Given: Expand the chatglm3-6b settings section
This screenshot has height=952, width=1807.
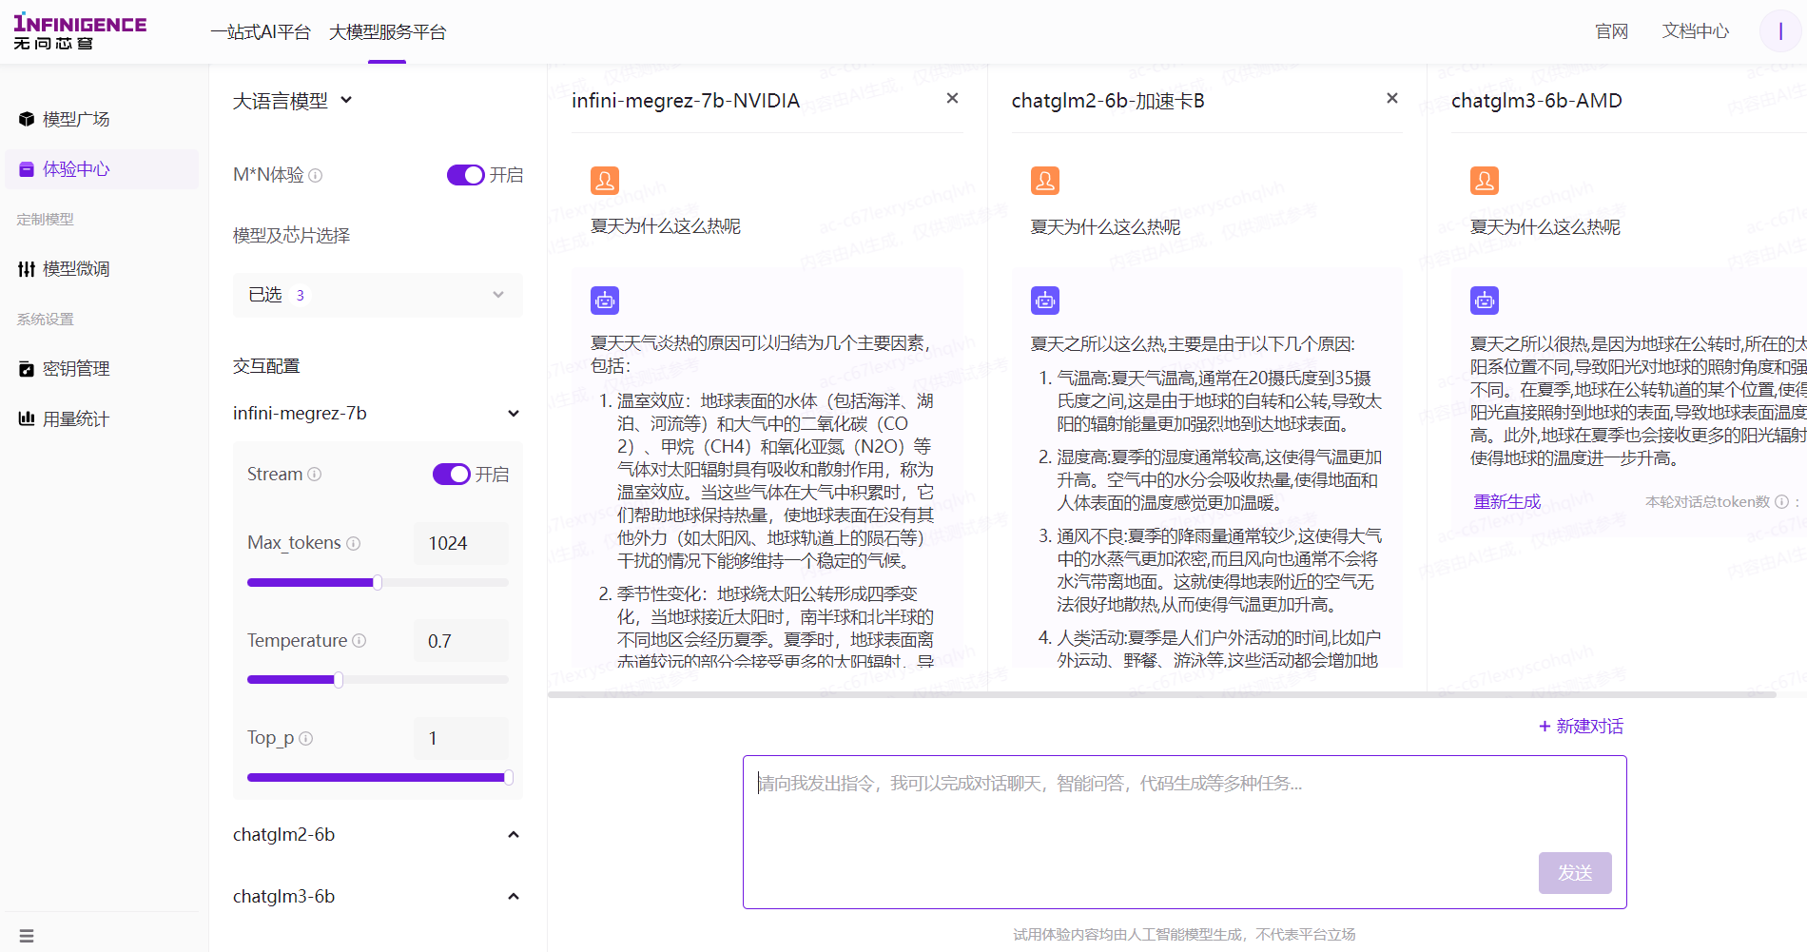Looking at the screenshot, I should point(378,897).
